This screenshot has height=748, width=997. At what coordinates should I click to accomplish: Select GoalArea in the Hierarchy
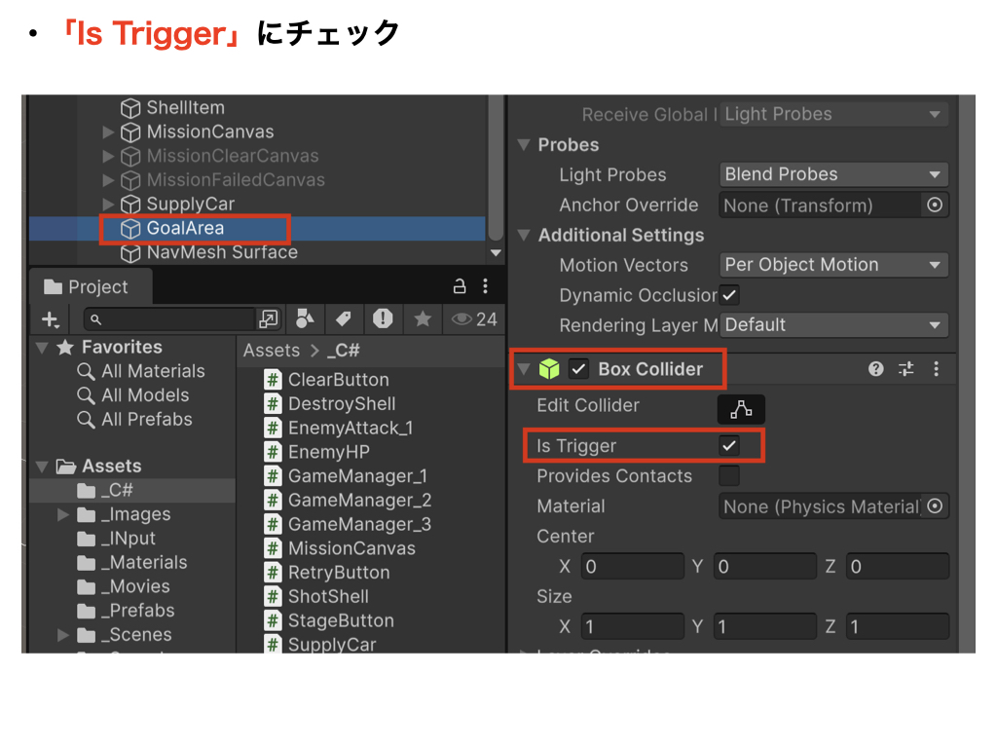click(x=185, y=229)
